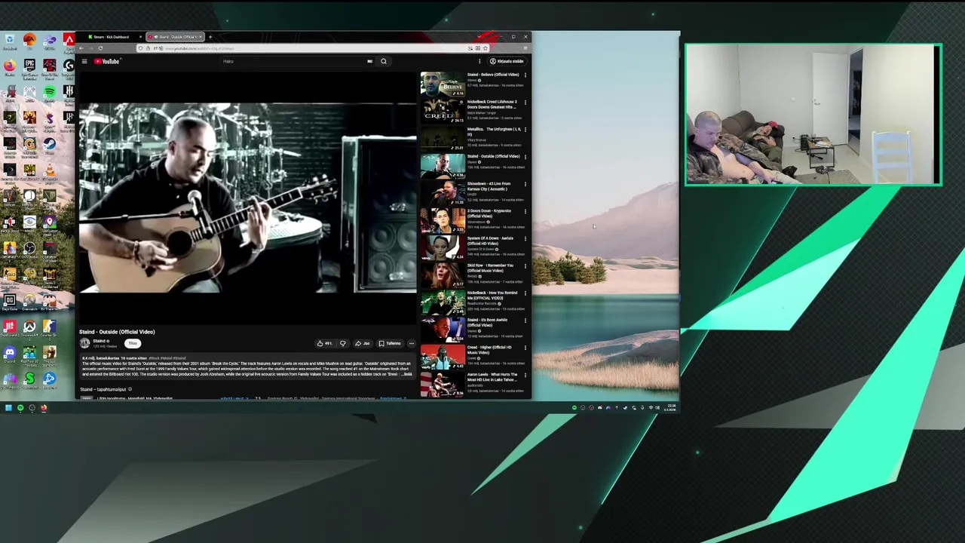Expand the video description with ...lisää
Screen dimensions: 965x543
coord(406,374)
